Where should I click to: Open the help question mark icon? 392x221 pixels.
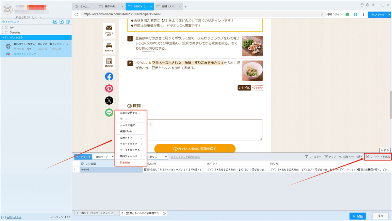pos(367,5)
